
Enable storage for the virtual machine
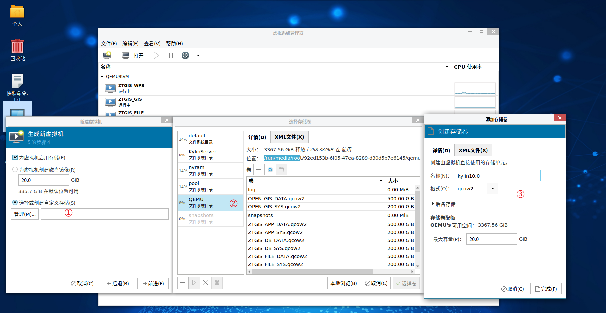[x=15, y=157]
